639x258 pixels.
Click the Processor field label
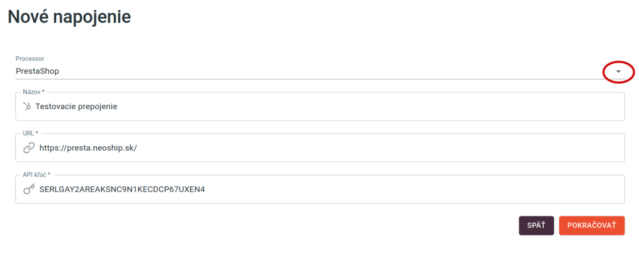coord(30,59)
